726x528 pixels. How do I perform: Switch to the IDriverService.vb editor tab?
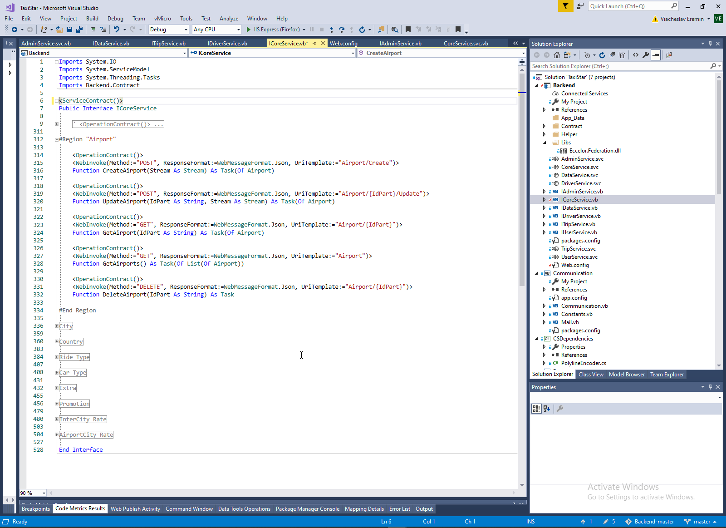coord(227,44)
